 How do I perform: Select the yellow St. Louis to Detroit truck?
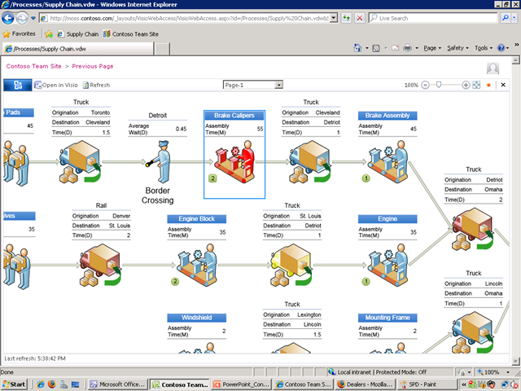click(291, 265)
